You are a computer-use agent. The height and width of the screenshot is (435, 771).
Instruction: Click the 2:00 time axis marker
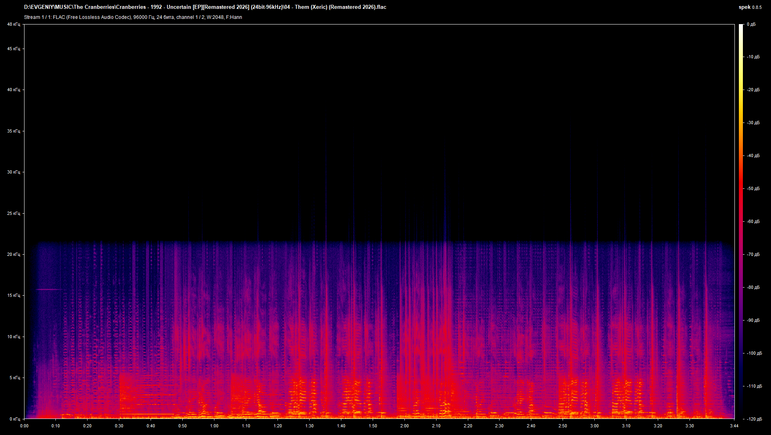404,426
